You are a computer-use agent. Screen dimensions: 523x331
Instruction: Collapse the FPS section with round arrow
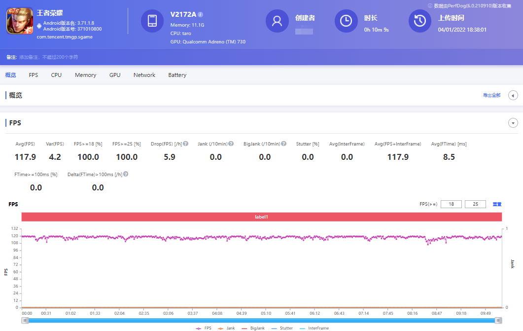[x=513, y=123]
